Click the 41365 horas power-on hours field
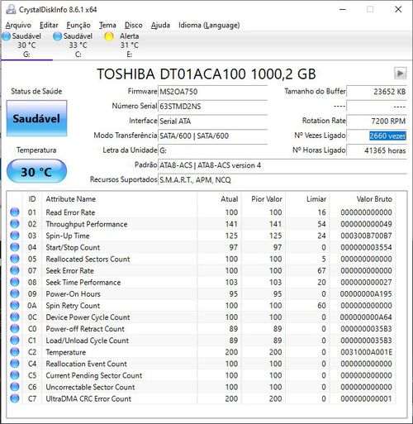 click(377, 150)
